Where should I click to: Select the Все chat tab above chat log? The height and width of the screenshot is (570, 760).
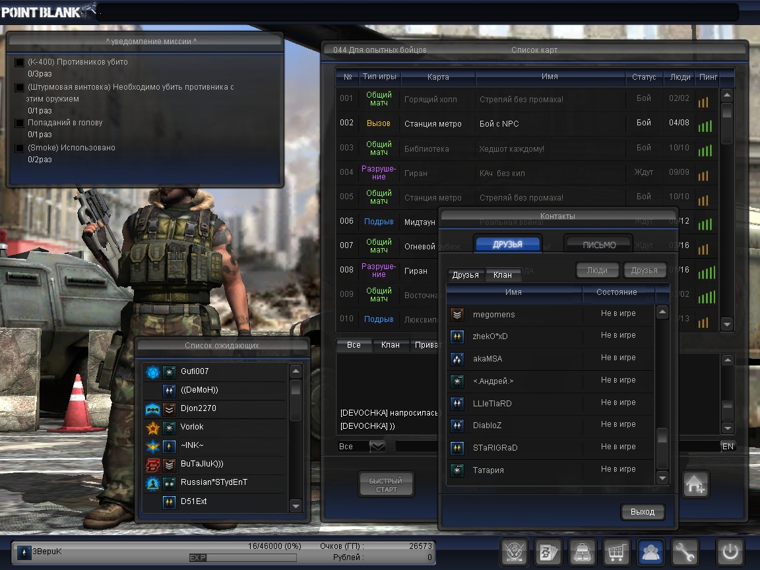(354, 344)
